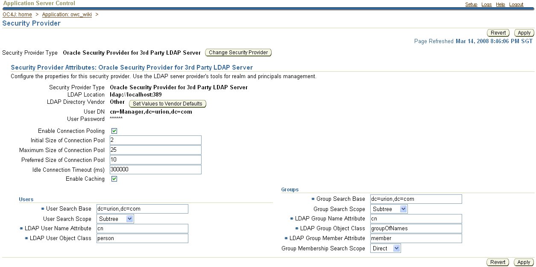The image size is (536, 267).
Task: Focus the Maximum Size of Connection Pool field
Action: pyautogui.click(x=155, y=150)
